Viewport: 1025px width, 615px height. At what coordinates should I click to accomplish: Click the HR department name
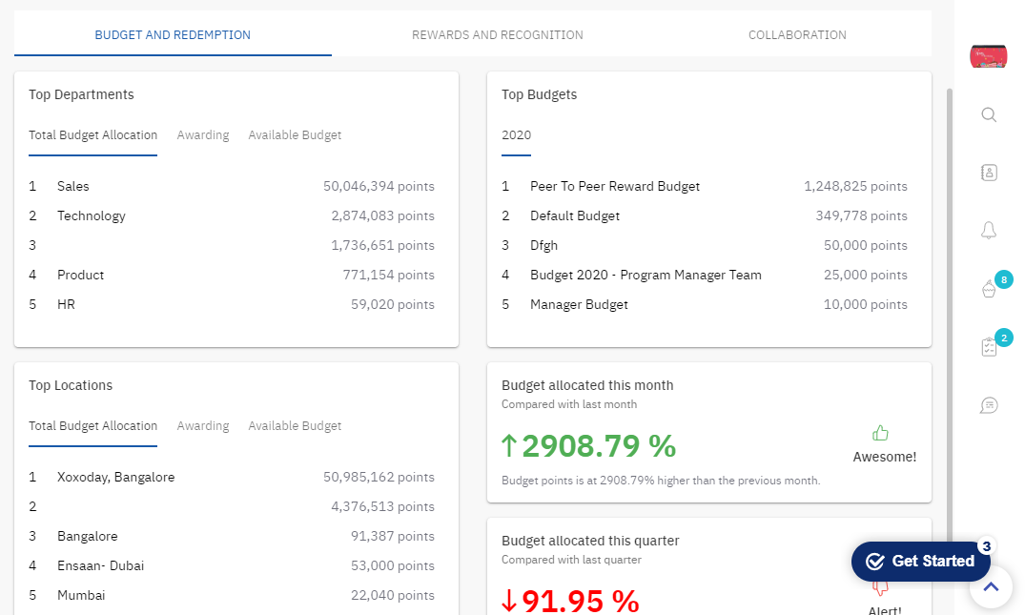point(66,304)
